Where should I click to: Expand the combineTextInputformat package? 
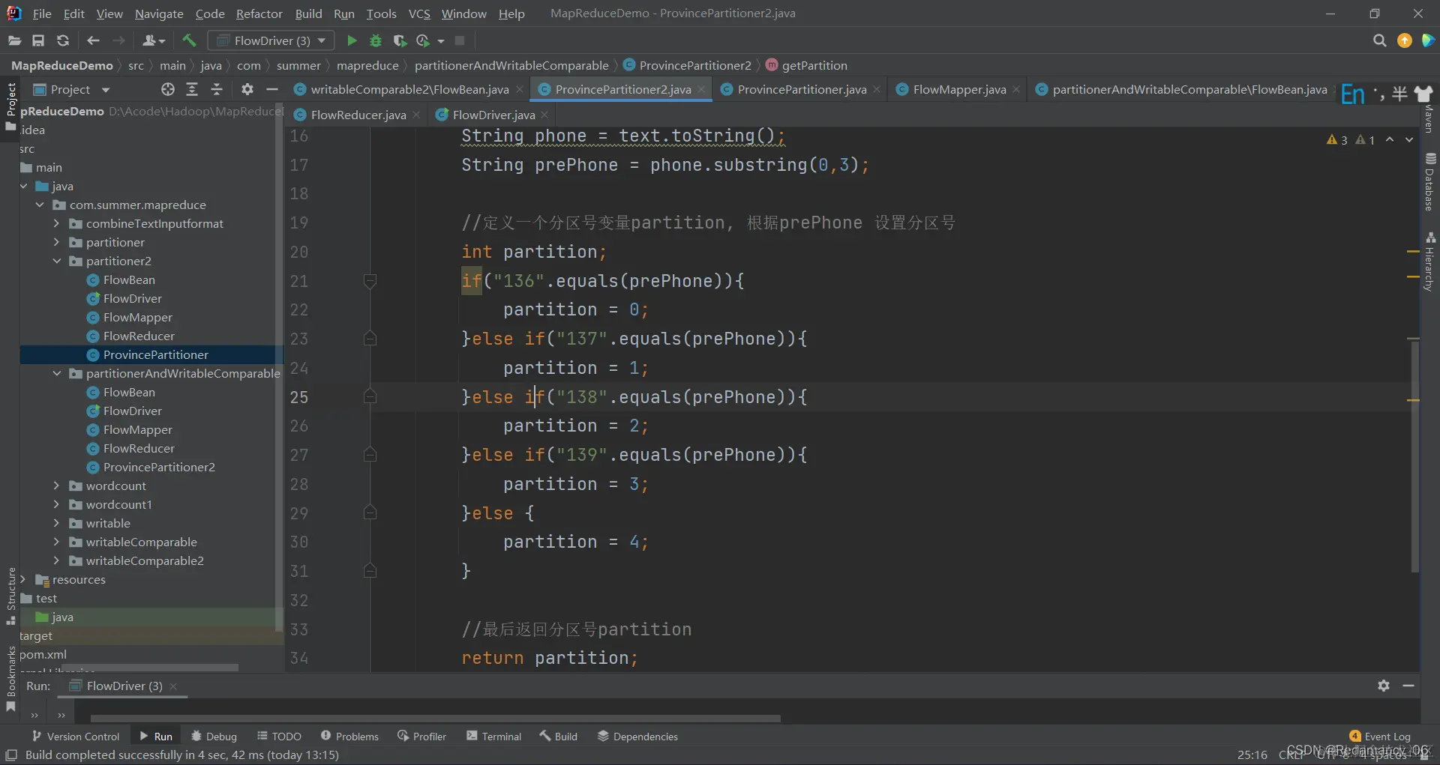(56, 223)
